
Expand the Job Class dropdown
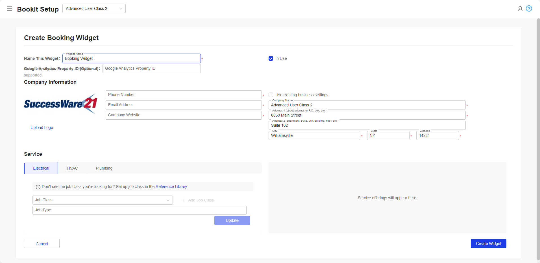[102, 200]
